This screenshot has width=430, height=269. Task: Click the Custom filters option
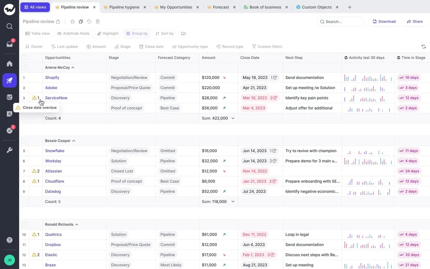[x=267, y=47]
